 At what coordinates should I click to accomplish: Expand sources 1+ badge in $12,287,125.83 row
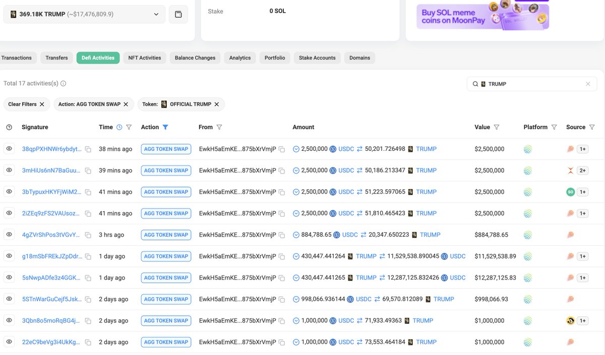tap(583, 278)
